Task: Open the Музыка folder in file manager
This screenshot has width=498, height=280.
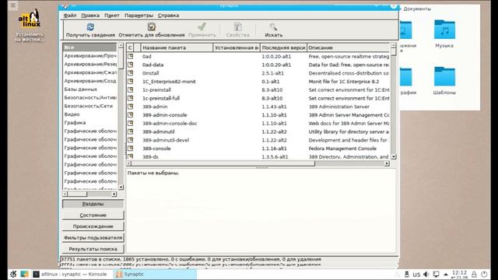Action: point(444,33)
